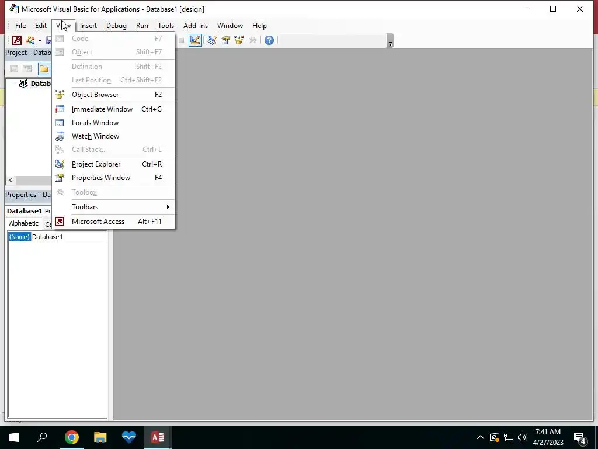598x449 pixels.
Task: Click the Object Browser toolbar icon
Action: click(x=239, y=40)
